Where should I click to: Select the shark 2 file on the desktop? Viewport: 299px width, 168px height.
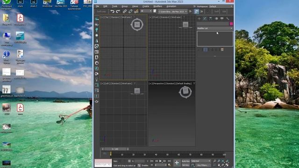34,4
